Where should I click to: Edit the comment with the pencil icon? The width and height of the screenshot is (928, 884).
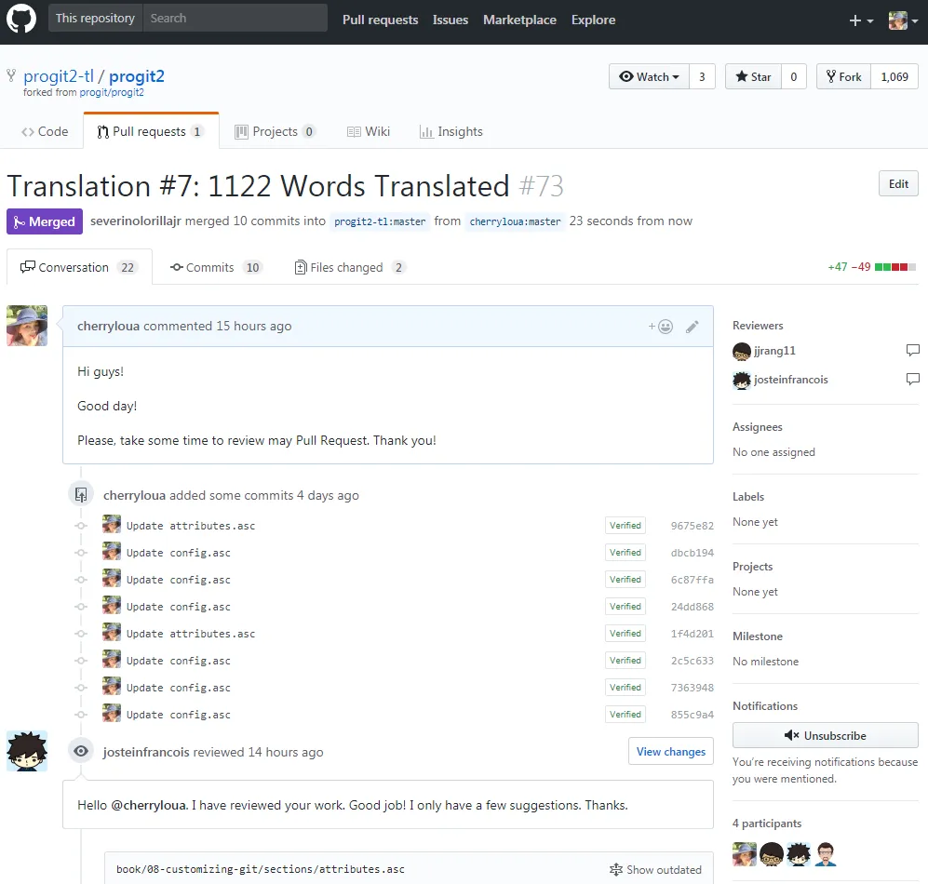693,327
